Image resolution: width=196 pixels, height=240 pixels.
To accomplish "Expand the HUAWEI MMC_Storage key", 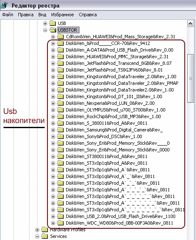I will pos(53,57).
